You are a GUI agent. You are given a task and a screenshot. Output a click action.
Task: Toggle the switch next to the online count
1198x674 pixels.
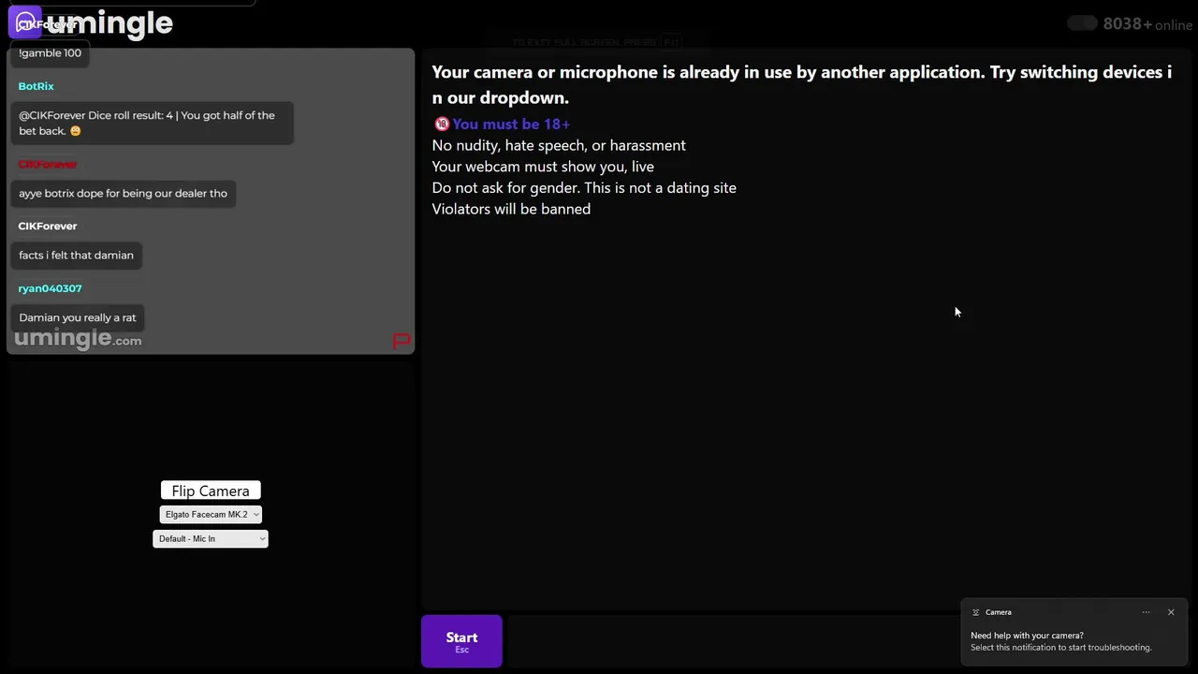1082,23
